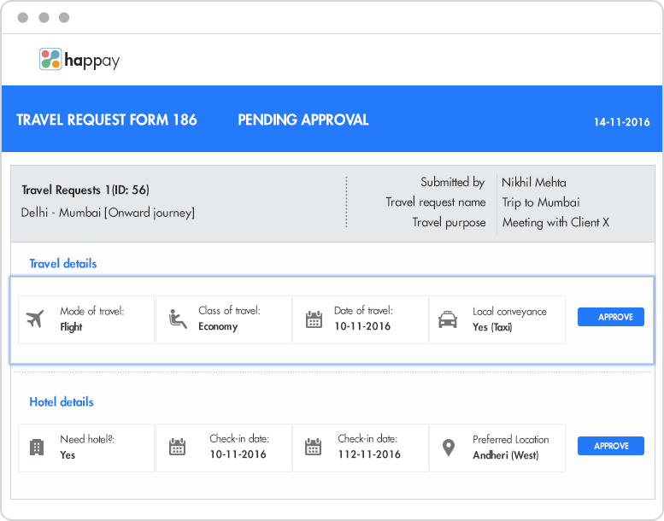Click the Happay logo icon
Image resolution: width=664 pixels, height=521 pixels.
(x=50, y=59)
